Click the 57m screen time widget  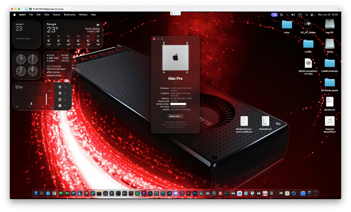pyautogui.click(x=42, y=96)
